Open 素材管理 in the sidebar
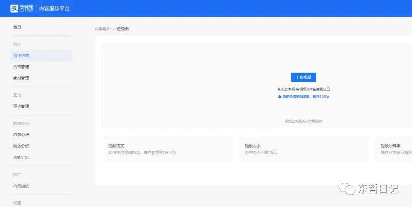 (x=21, y=78)
